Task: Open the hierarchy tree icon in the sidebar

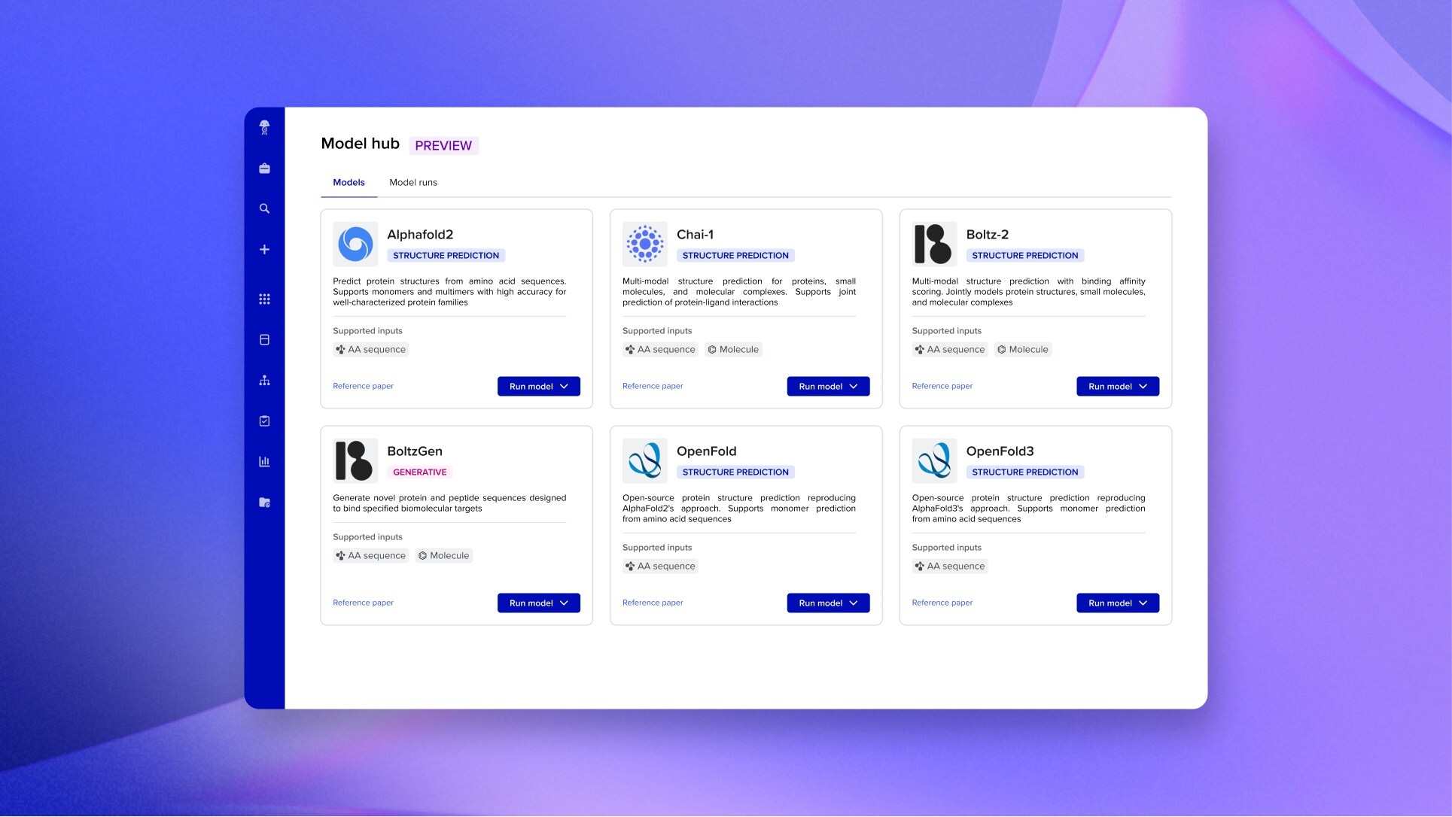Action: 264,381
